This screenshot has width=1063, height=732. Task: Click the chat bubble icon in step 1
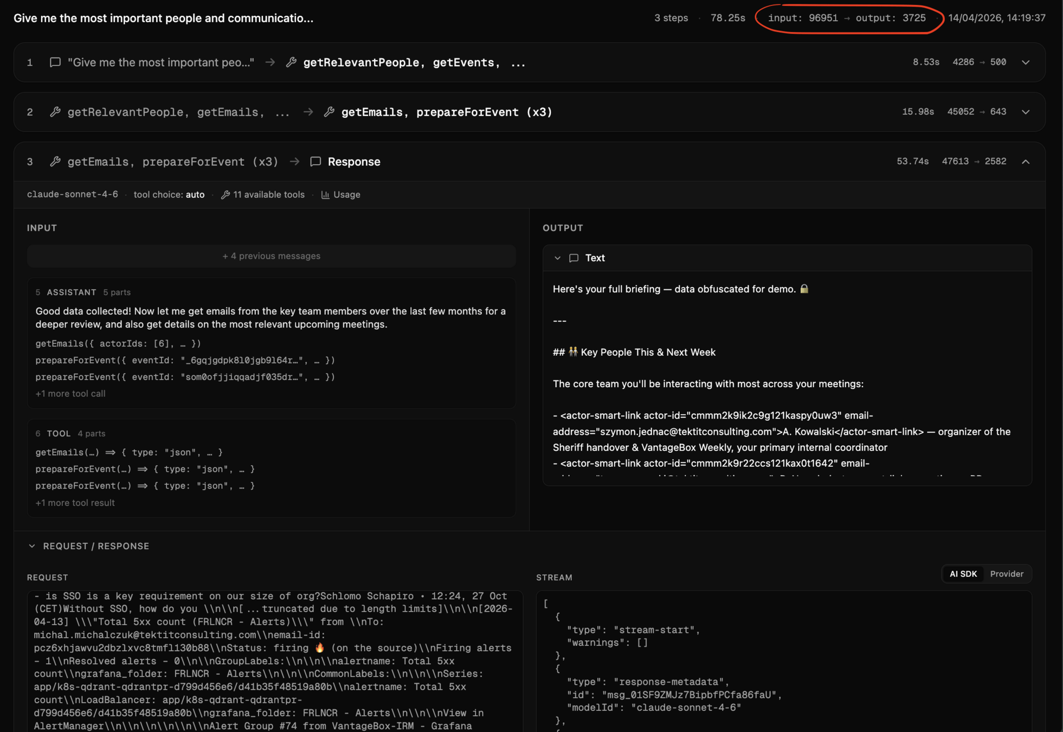coord(55,62)
